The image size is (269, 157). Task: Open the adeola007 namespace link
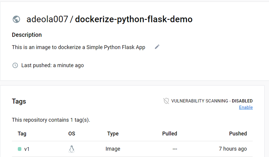[x=47, y=19]
